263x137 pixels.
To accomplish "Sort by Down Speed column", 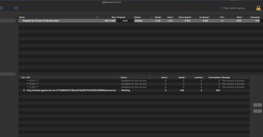I will 184,17.
